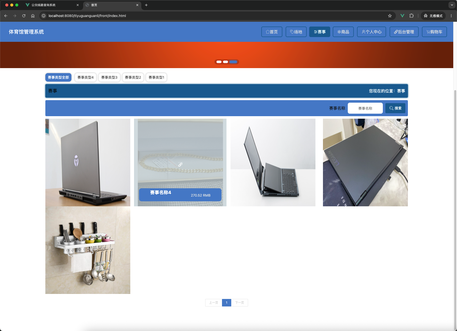Click the 无痕模式 incognito indicator
This screenshot has height=331, width=457.
tap(433, 16)
